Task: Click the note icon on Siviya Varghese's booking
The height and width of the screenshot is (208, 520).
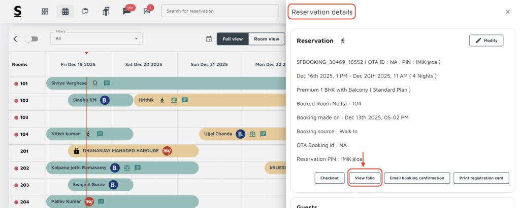Action: 107,84
